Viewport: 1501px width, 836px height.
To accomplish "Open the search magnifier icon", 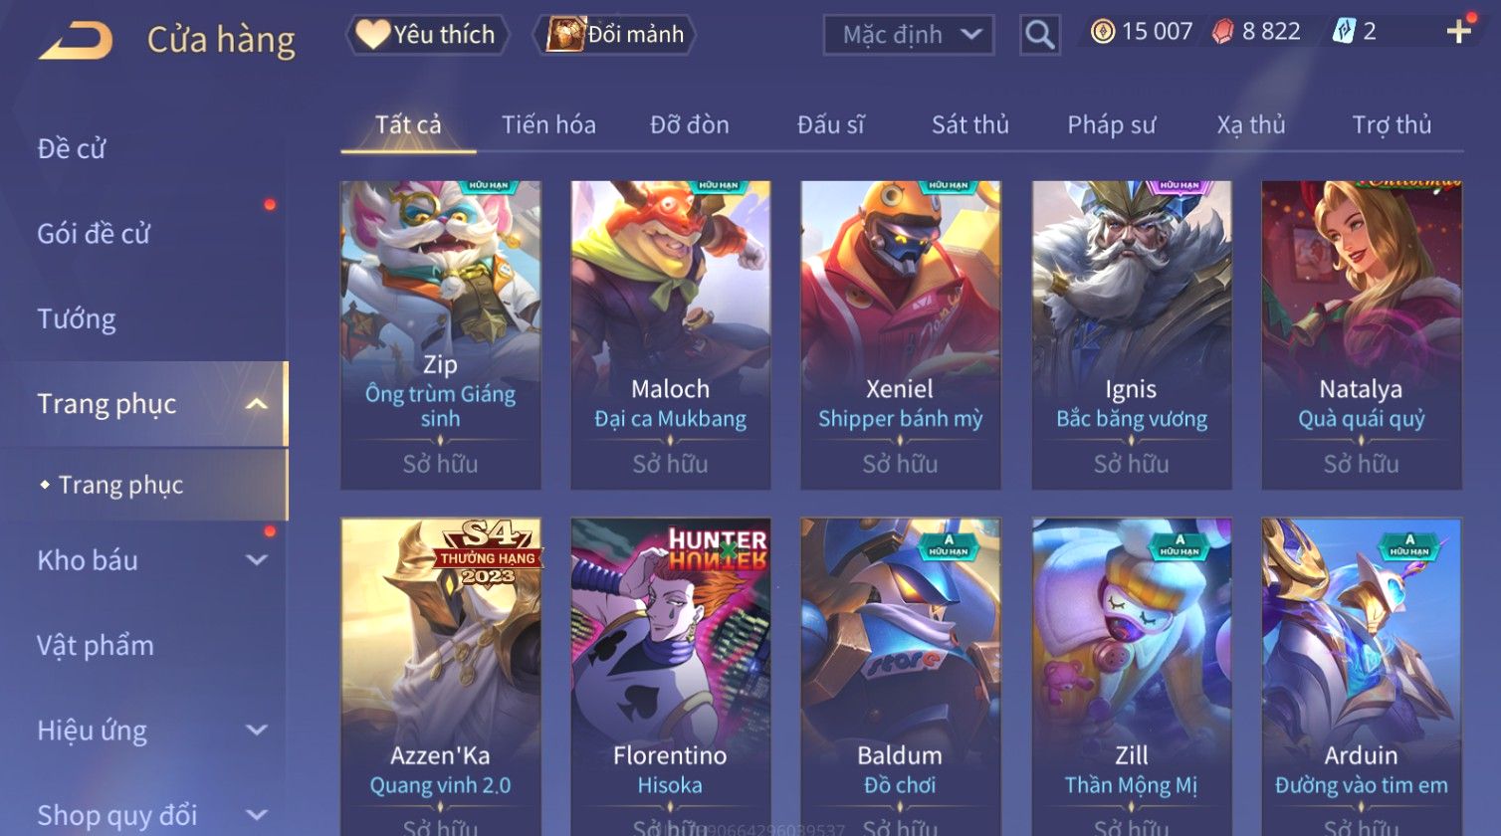I will (1039, 35).
